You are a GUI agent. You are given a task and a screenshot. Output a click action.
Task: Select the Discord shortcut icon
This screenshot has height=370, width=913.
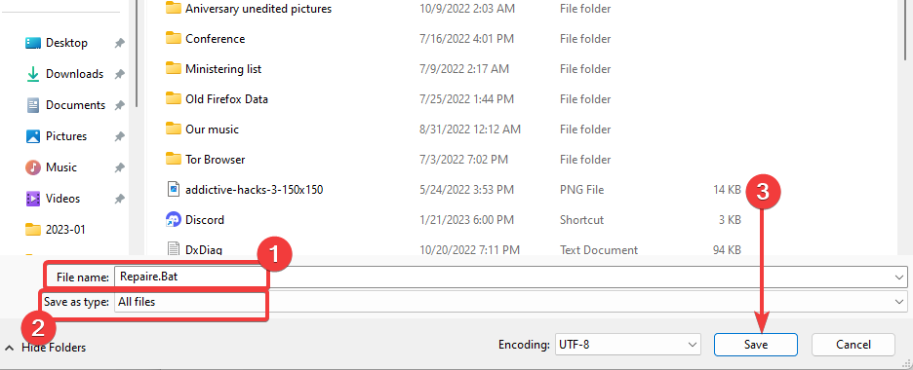tap(173, 219)
